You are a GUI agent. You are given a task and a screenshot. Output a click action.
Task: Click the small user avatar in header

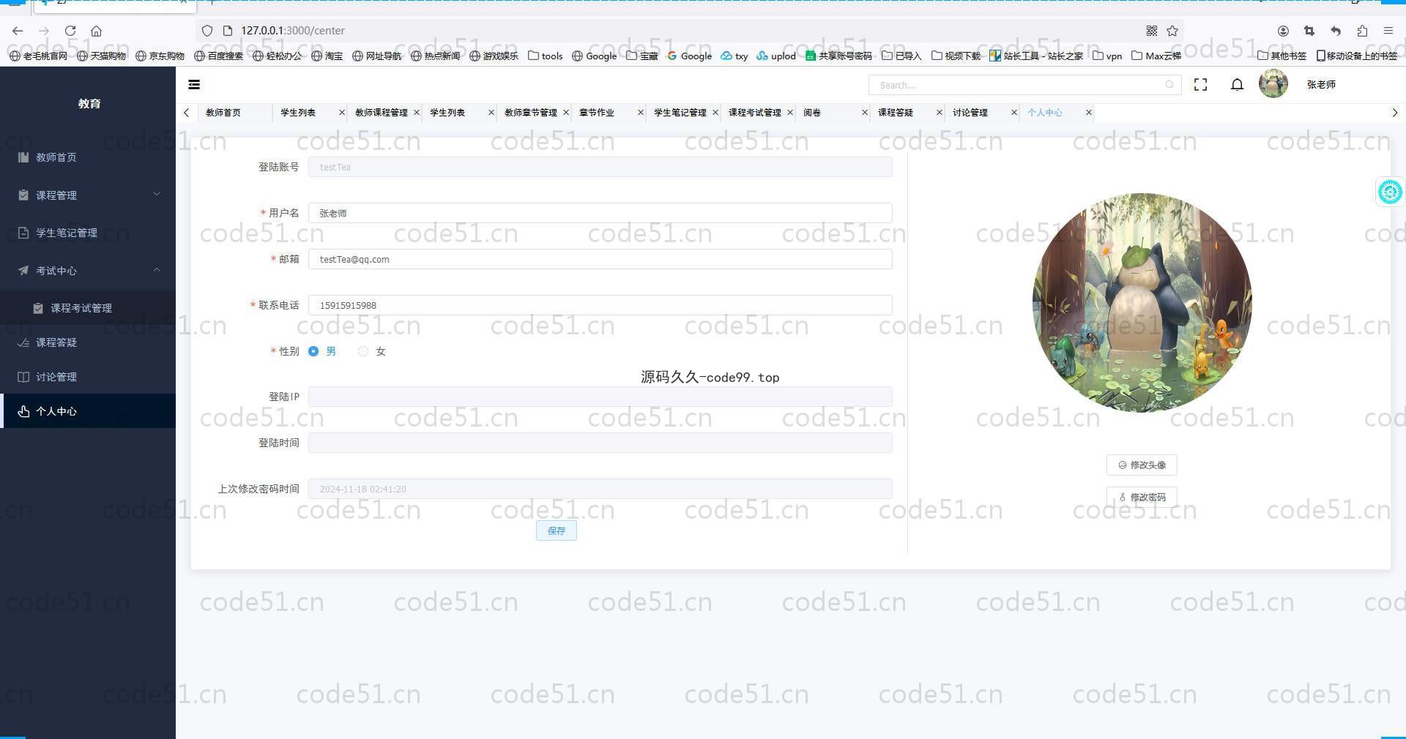pyautogui.click(x=1273, y=84)
